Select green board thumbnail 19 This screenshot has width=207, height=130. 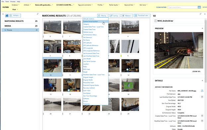[130, 85]
